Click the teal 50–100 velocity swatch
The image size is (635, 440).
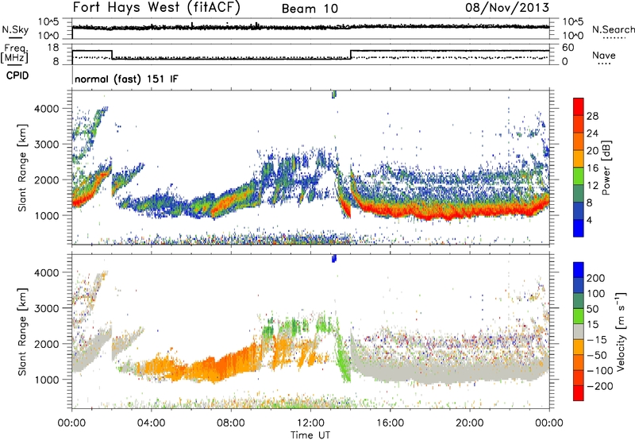[x=579, y=301]
